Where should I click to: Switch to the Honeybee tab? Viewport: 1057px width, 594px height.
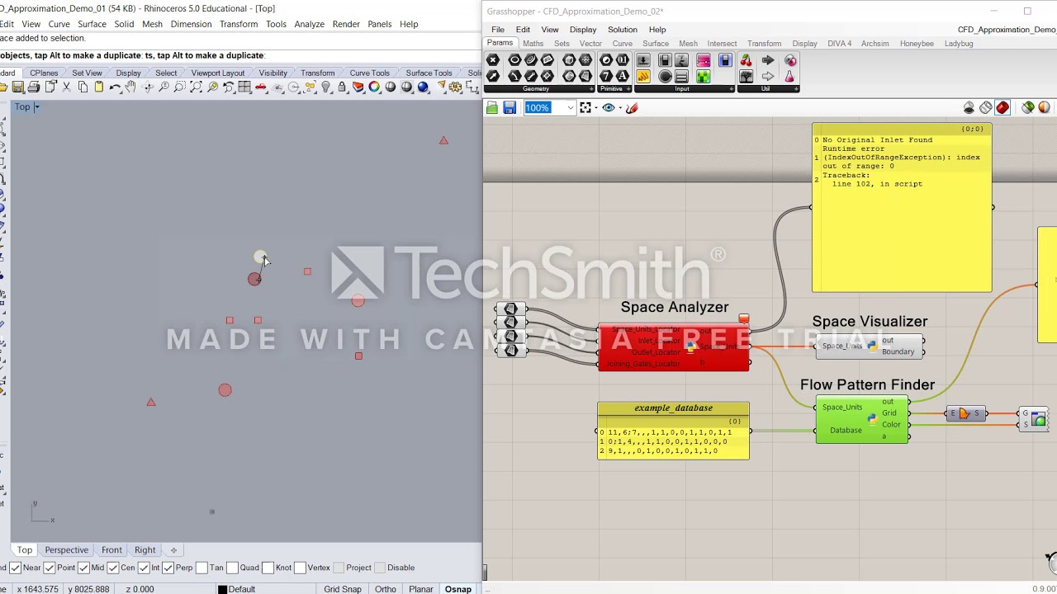pos(917,44)
